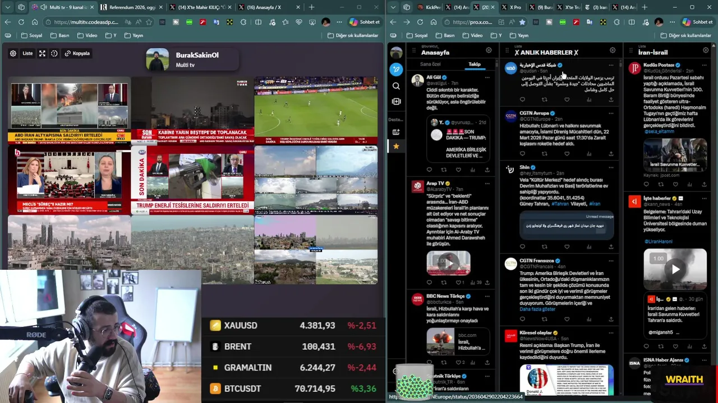Image resolution: width=718 pixels, height=403 pixels.
Task: Open the yellow star deck icon in sidebar
Action: pos(396,146)
